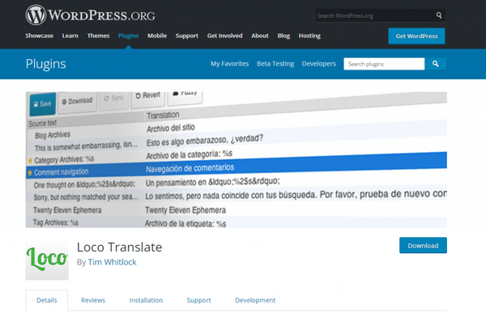The image size is (486, 321).
Task: Visit the Tim Whitlock author link
Action: point(113,262)
